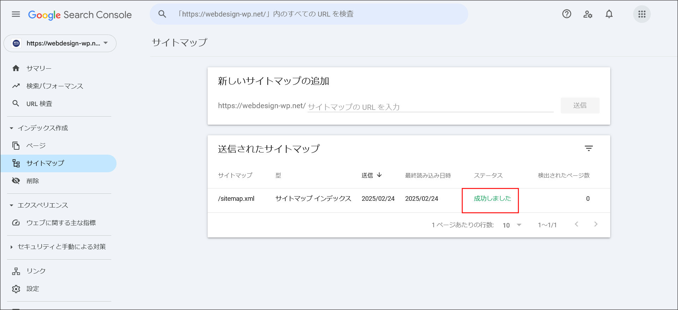
Task: Click the sitemap tree icon in sidebar
Action: click(x=16, y=163)
